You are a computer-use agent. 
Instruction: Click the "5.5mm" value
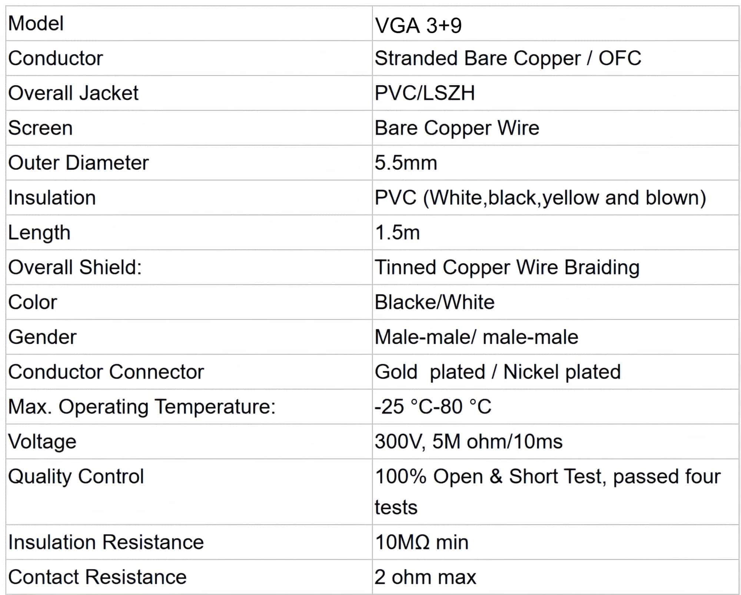point(406,163)
